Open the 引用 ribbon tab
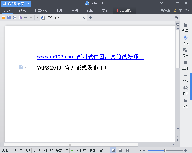This screenshot has width=192, height=153. 59,10
